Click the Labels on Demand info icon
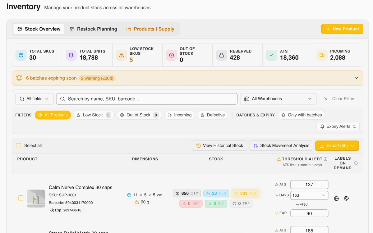 click(x=356, y=163)
